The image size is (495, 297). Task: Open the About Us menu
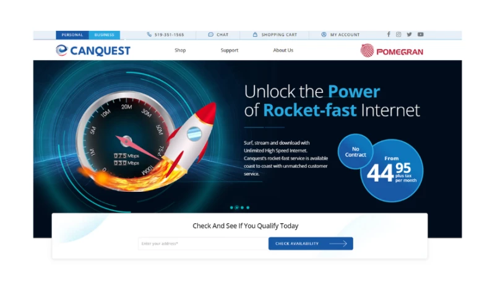[x=283, y=50]
